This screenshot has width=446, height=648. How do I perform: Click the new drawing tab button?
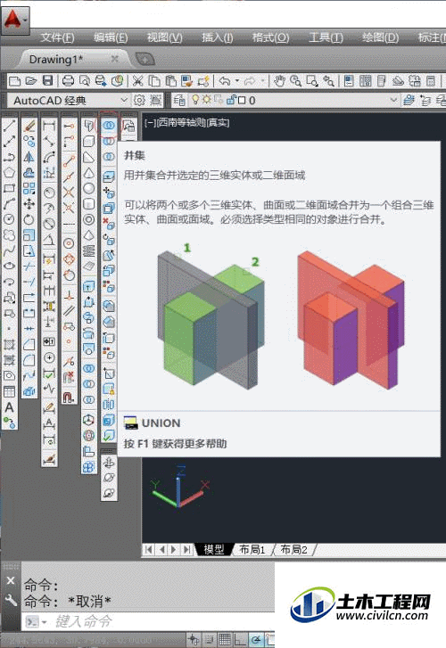(145, 59)
